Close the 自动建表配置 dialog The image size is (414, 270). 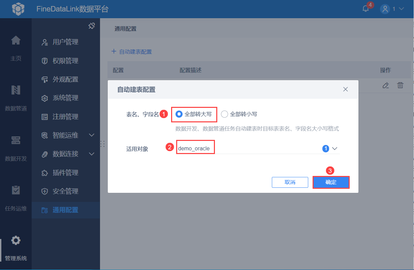click(345, 89)
